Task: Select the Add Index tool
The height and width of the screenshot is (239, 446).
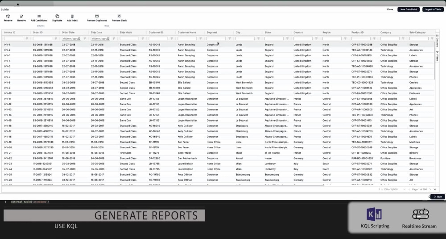Action: tap(72, 18)
